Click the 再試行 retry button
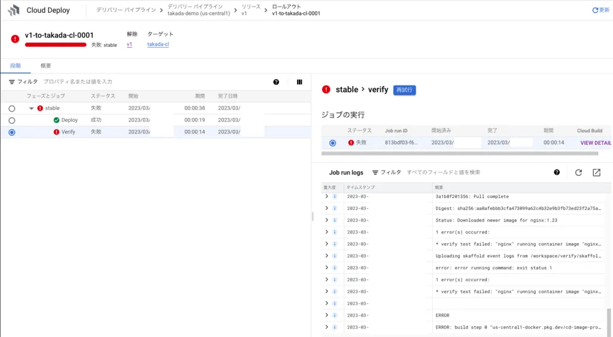613x337 pixels. click(404, 90)
